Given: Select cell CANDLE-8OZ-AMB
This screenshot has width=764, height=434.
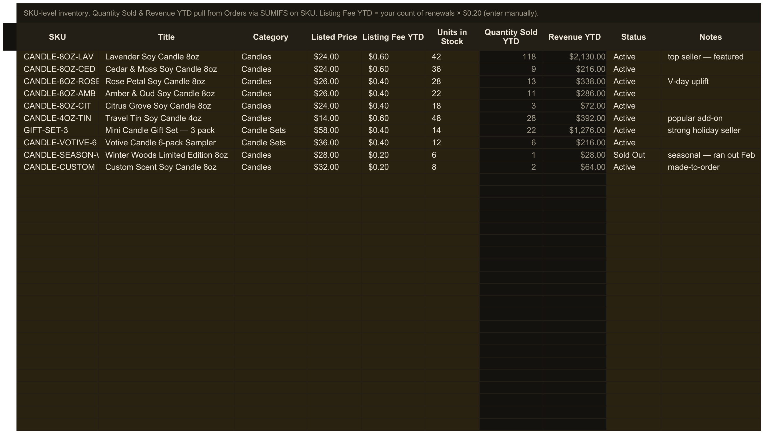Looking at the screenshot, I should [x=57, y=94].
